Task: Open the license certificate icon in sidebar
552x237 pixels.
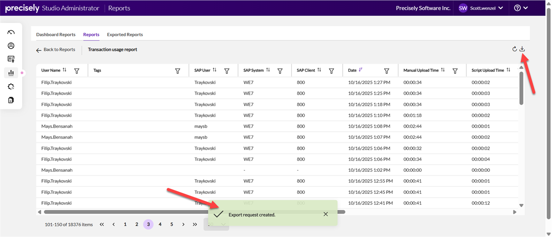Action: tap(11, 59)
